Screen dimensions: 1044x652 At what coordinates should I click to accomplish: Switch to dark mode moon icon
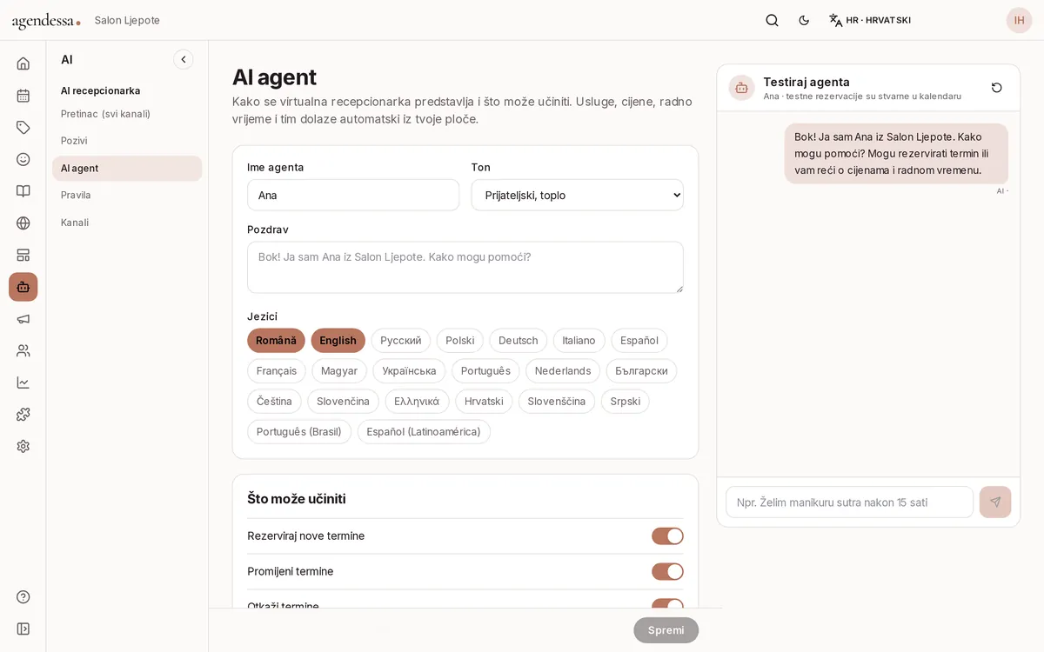pos(804,20)
